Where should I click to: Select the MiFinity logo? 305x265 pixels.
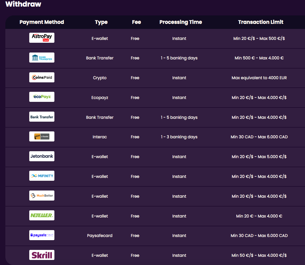click(x=42, y=176)
